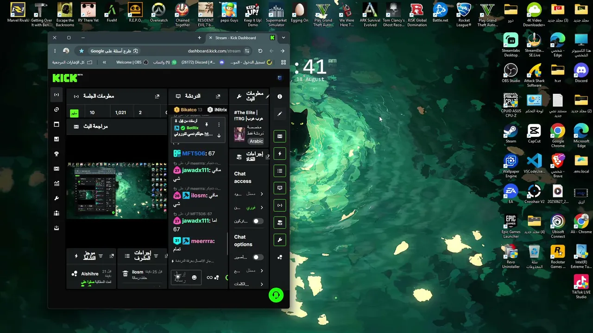Open Chrome profile avatar in toolbar

tap(66, 51)
